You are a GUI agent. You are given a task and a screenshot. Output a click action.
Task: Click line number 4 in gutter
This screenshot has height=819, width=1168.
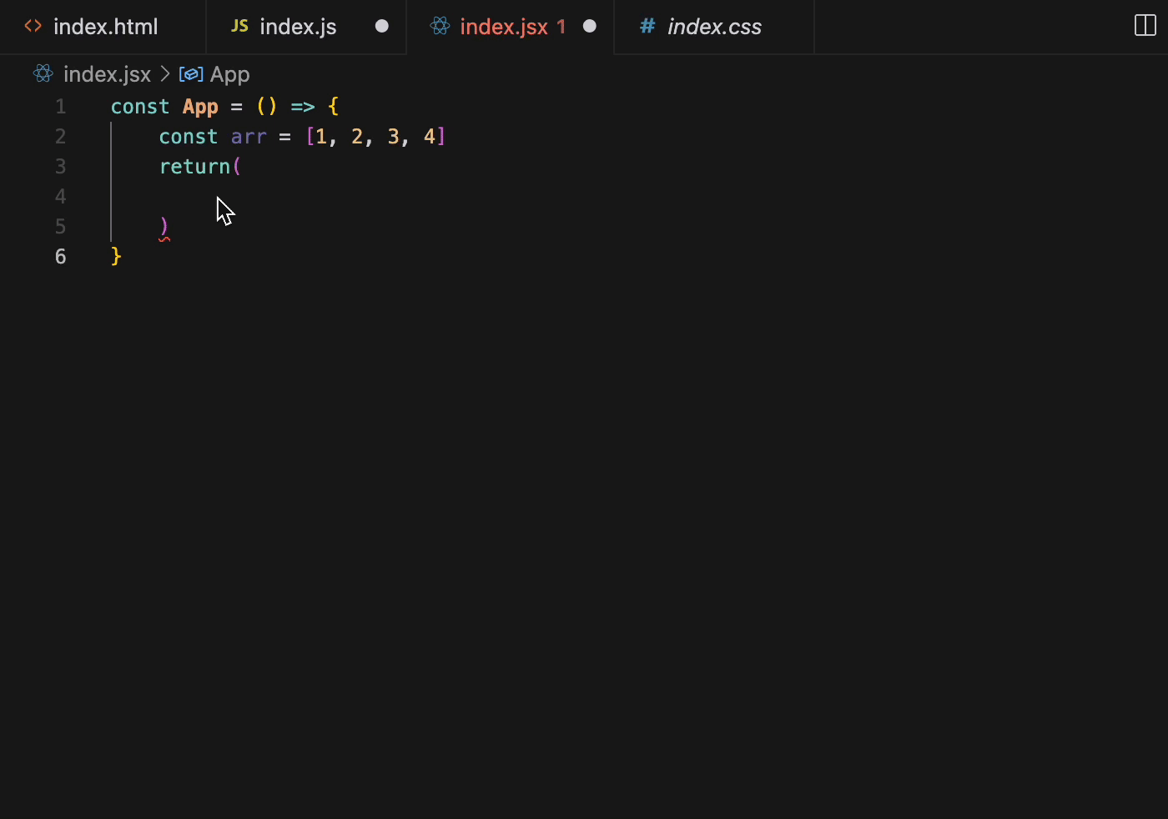tap(60, 197)
